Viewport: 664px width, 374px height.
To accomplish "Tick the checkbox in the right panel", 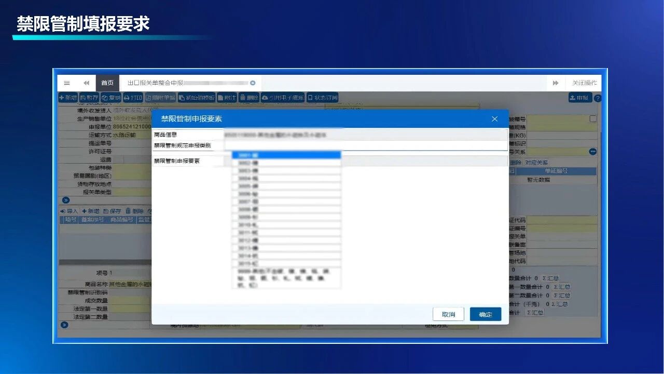I will point(593,118).
